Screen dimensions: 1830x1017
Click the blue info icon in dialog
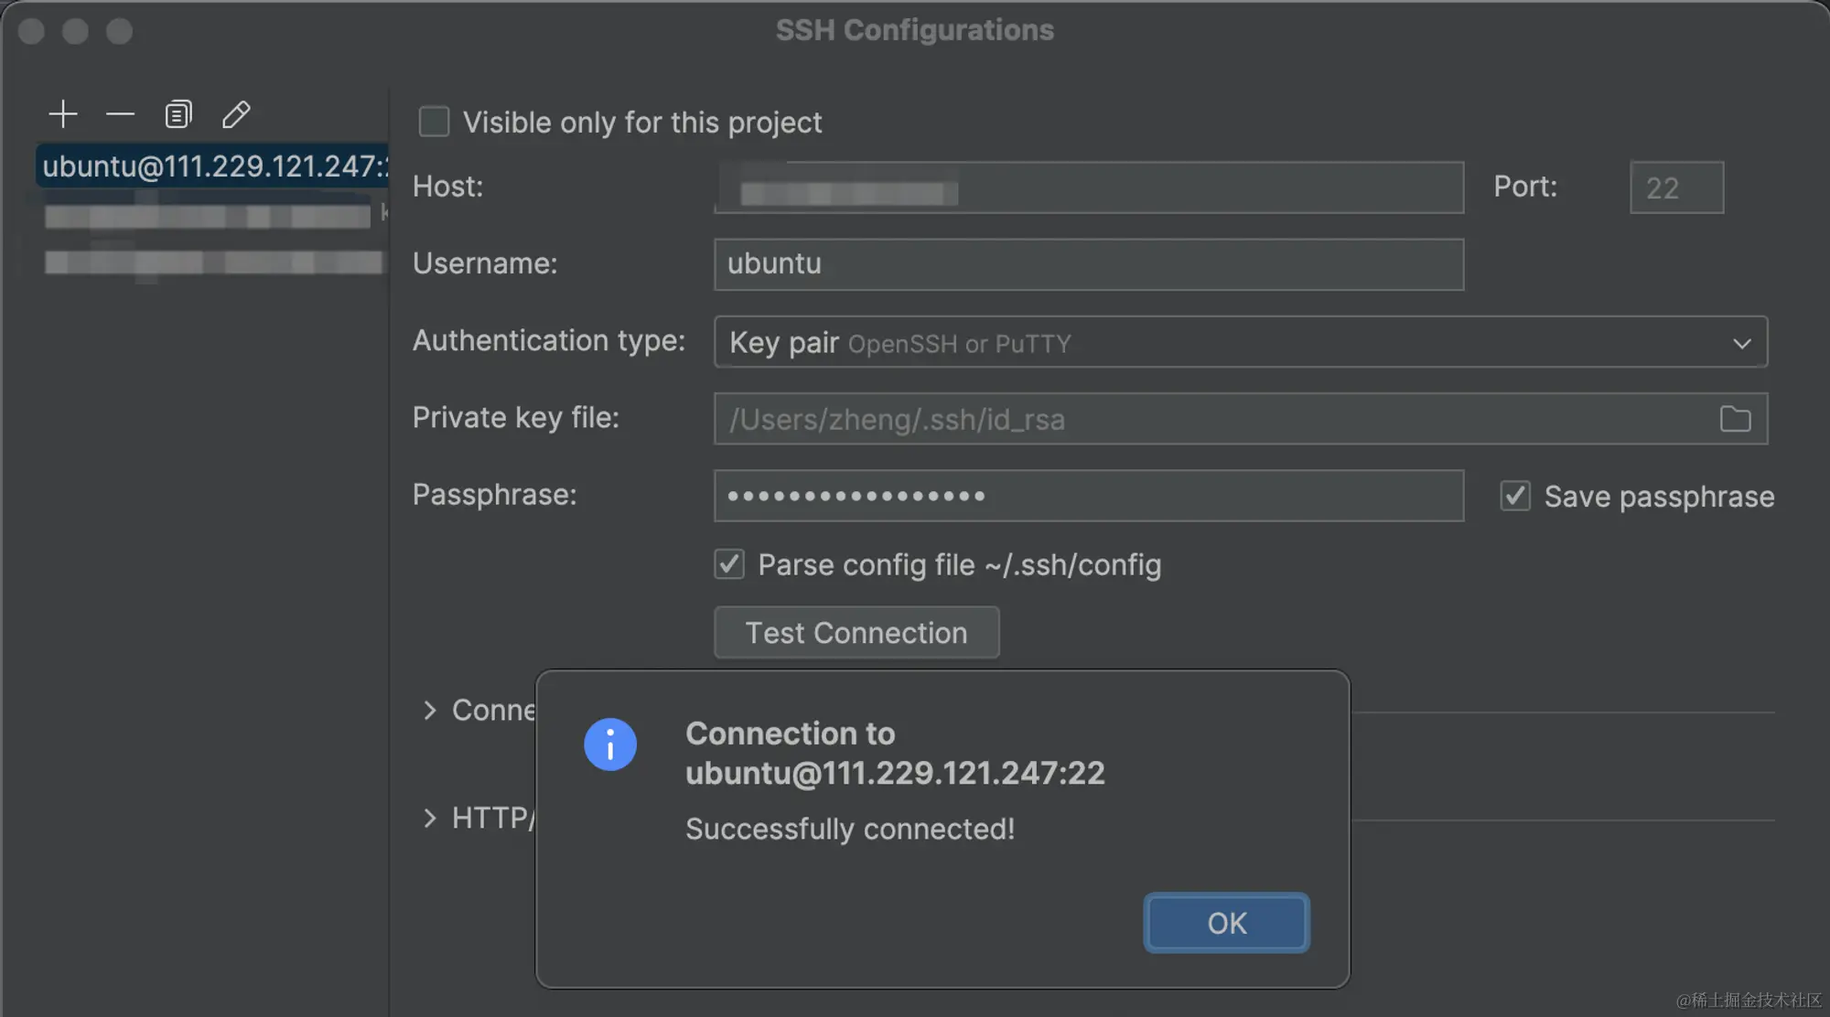[x=610, y=744]
